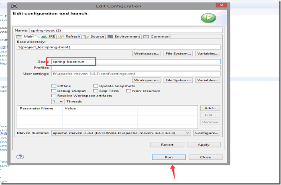Click the Goals input field
Image resolution: width=281 pixels, height=185 pixels.
[136, 62]
